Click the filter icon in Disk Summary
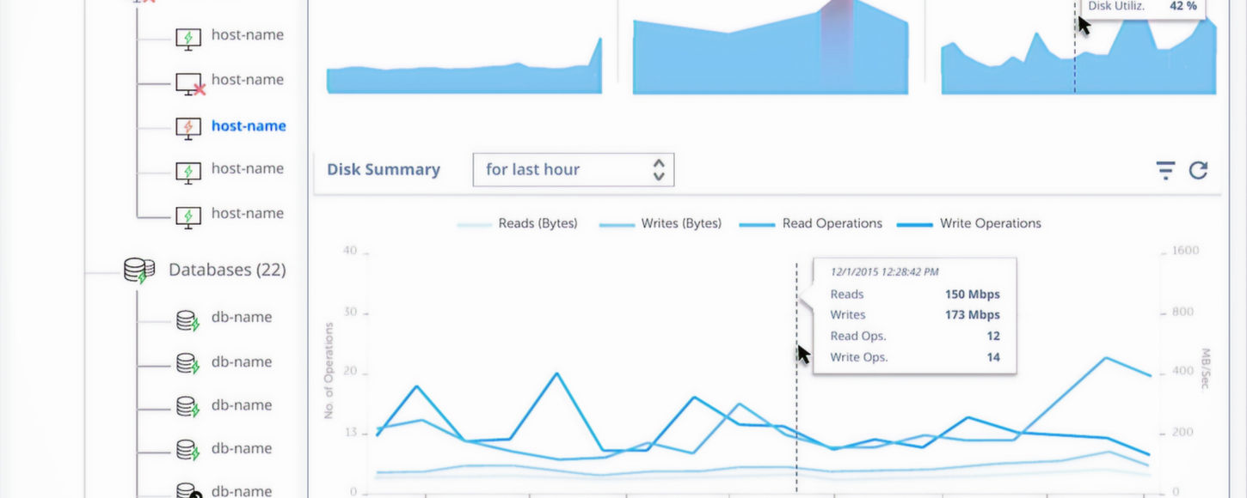 1165,170
